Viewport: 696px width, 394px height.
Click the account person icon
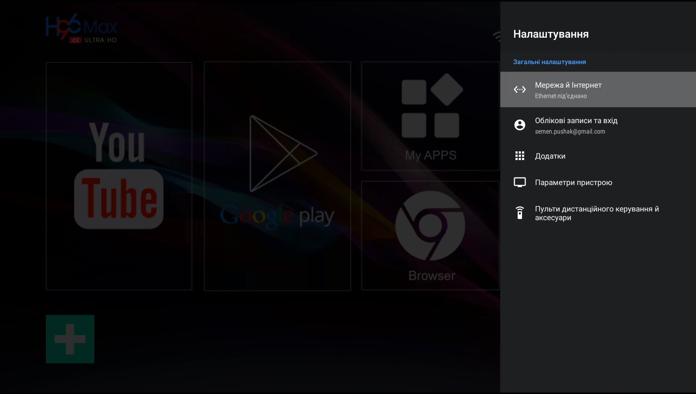pyautogui.click(x=519, y=125)
